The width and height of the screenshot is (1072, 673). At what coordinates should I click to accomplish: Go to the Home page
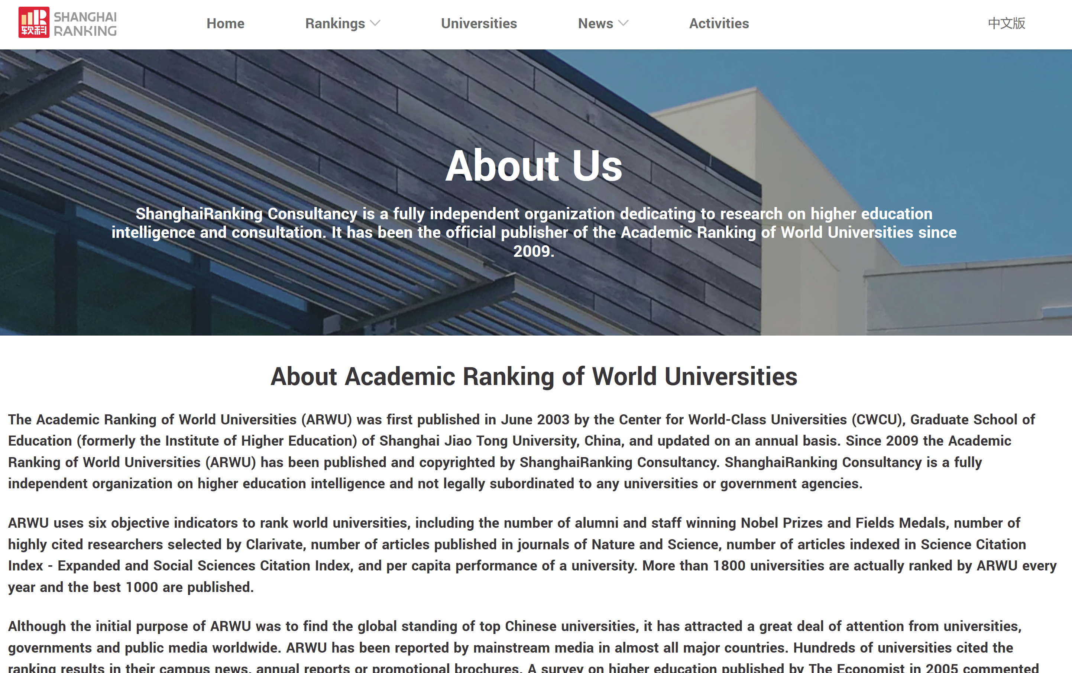coord(225,23)
